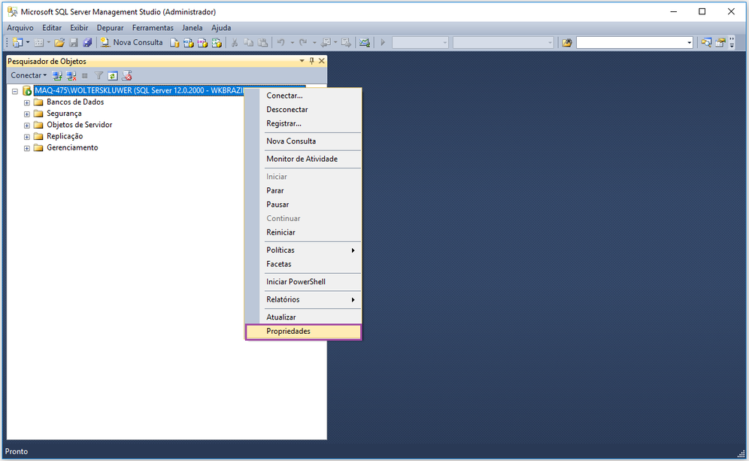Expand the Objetos de Servidor folder
This screenshot has width=749, height=461.
click(27, 125)
